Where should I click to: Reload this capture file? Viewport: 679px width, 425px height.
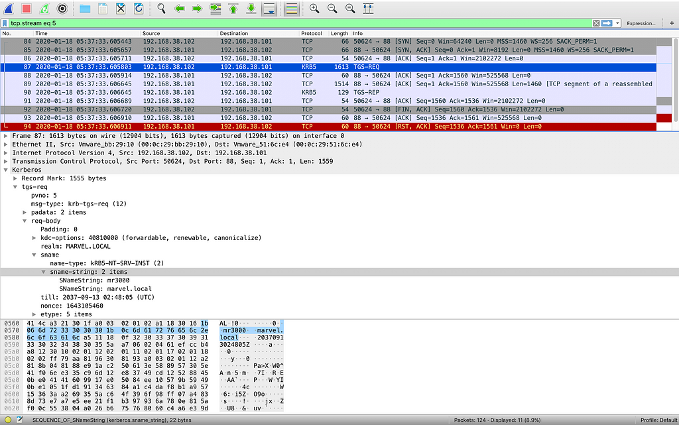(x=139, y=9)
